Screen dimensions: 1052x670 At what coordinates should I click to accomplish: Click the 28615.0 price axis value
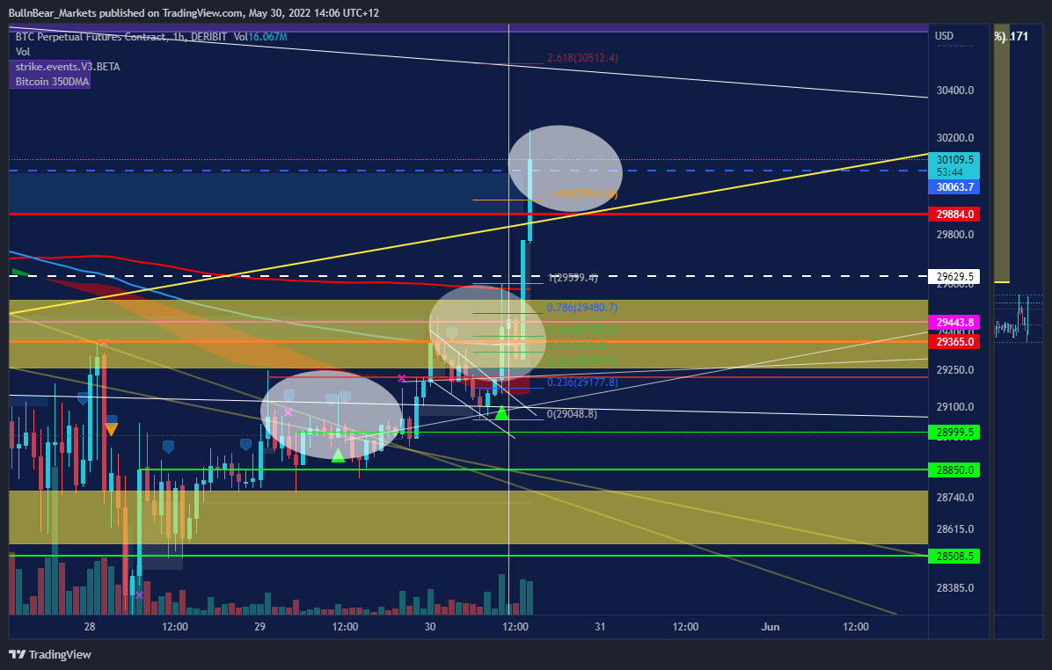point(954,529)
